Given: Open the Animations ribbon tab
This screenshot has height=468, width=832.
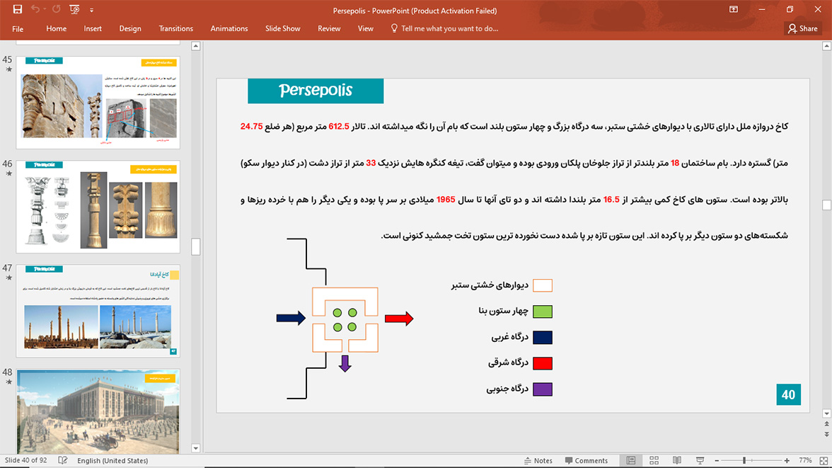Looking at the screenshot, I should click(x=229, y=29).
